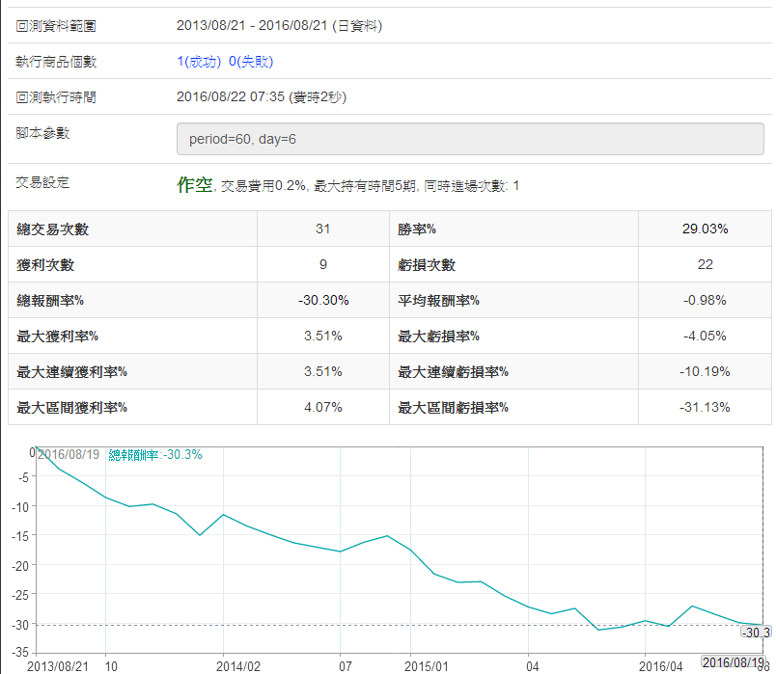Open the 1(成功) successful items link

[199, 62]
